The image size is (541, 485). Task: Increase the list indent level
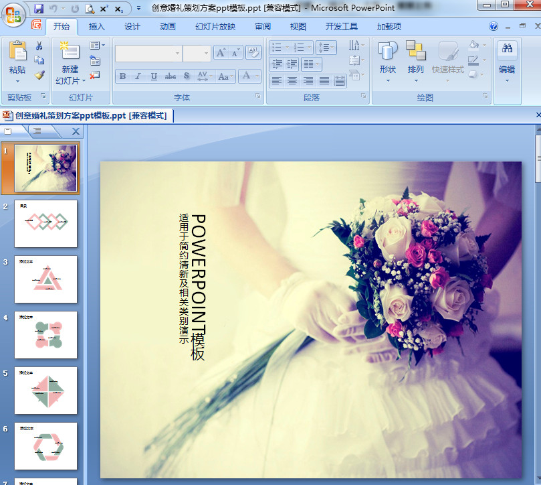pyautogui.click(x=292, y=64)
